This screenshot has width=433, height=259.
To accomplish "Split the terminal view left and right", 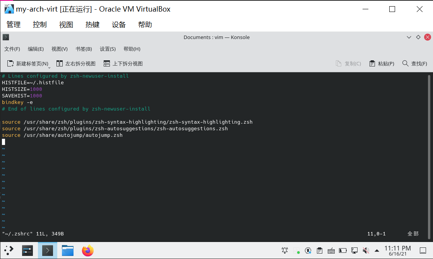I will click(x=76, y=63).
